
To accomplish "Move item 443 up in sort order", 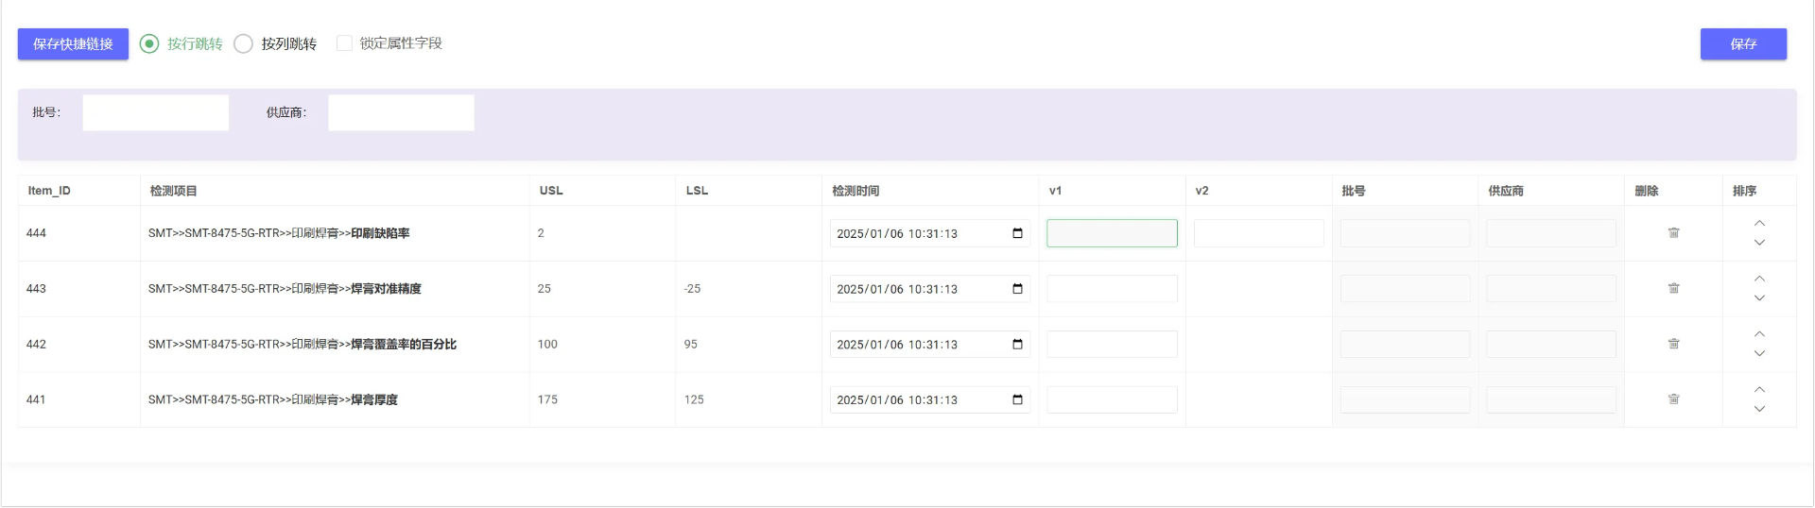I will pos(1759,279).
